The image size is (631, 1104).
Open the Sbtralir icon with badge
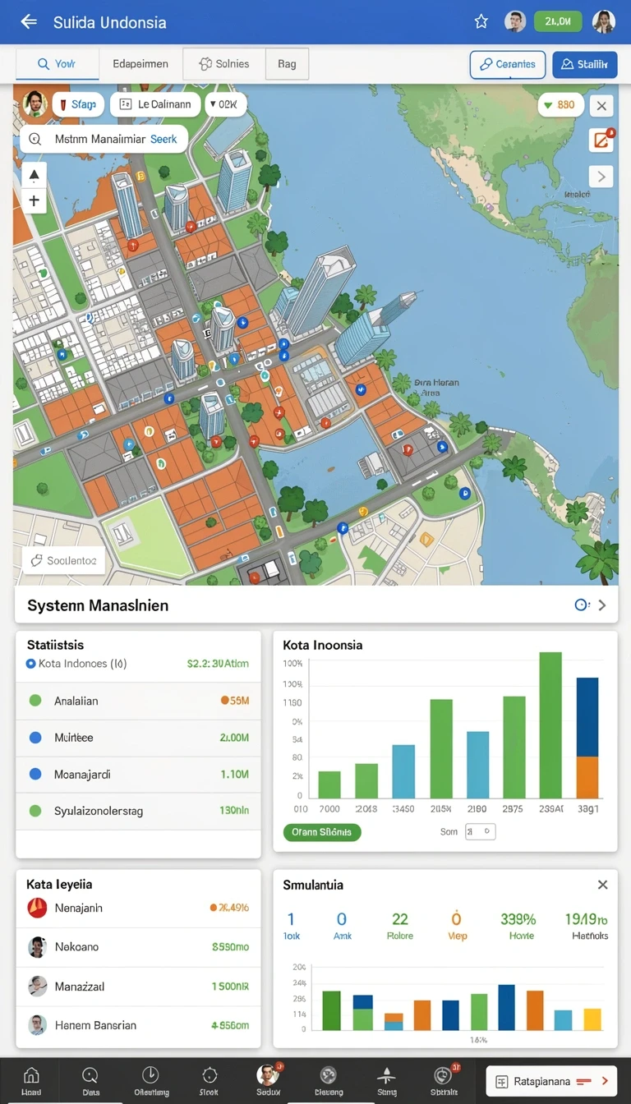(x=444, y=1080)
